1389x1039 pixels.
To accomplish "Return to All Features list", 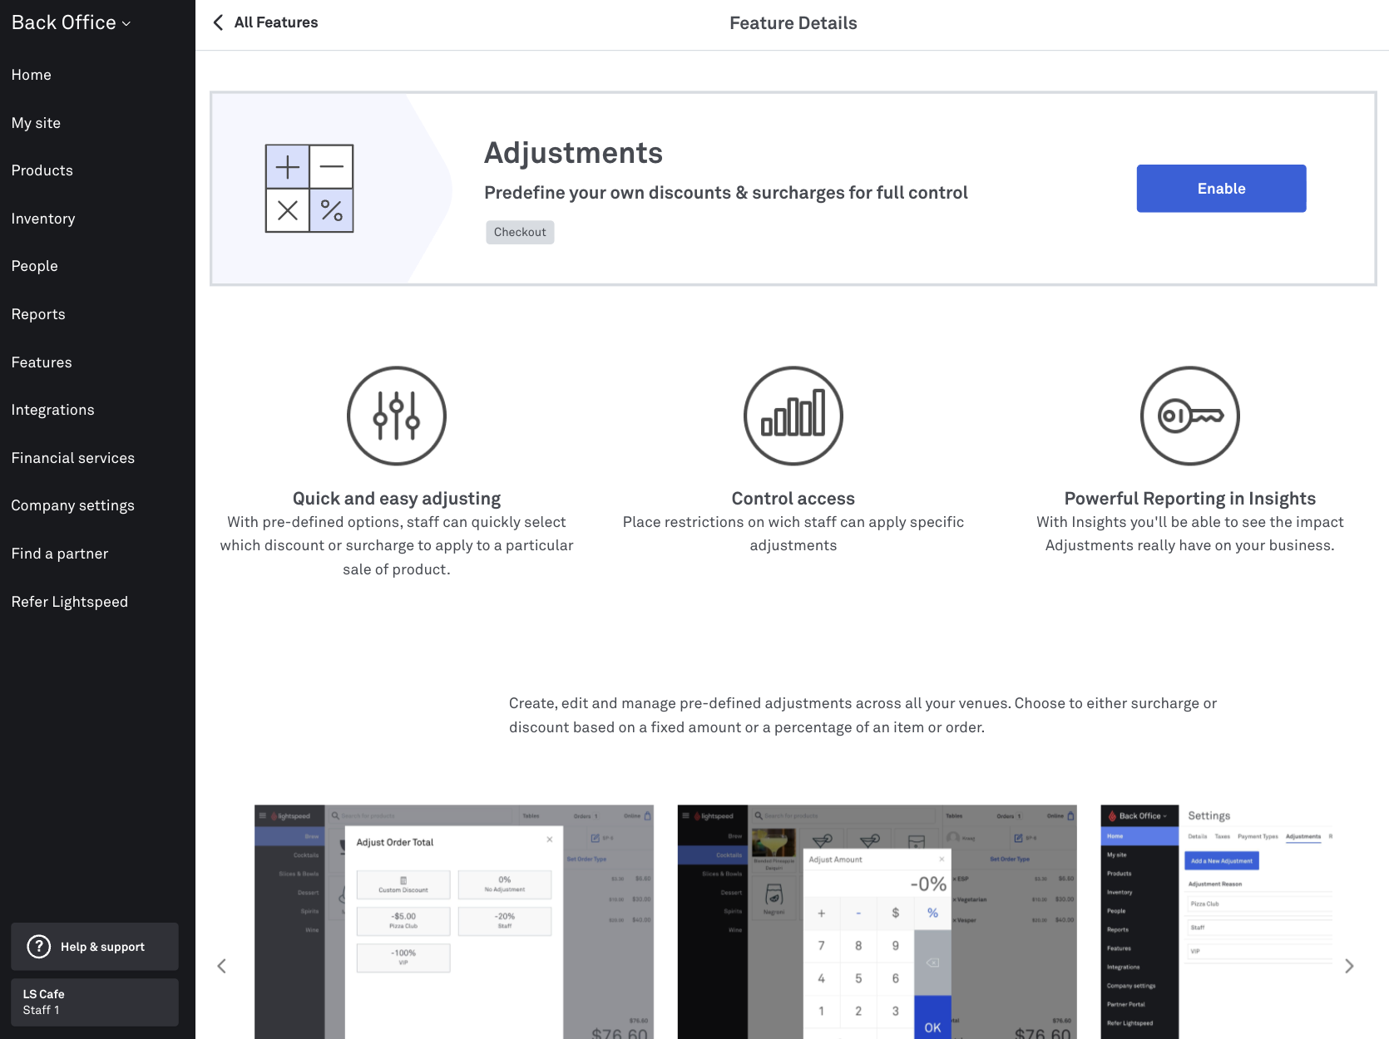I will (276, 22).
